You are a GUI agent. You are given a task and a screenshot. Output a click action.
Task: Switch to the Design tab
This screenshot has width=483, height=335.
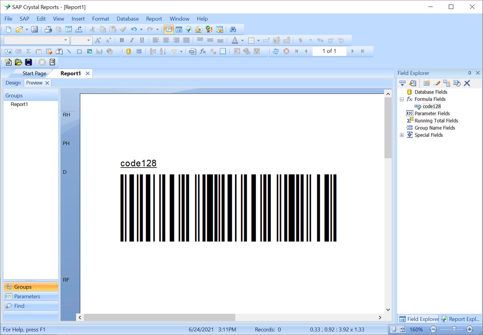(13, 83)
